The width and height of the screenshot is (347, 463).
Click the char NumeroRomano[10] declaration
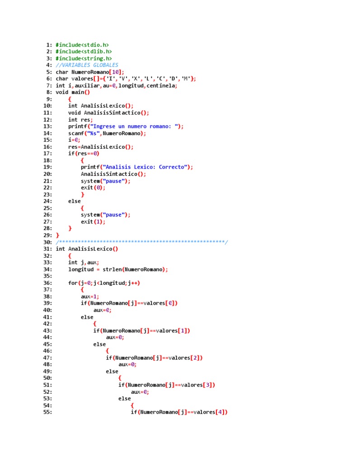90,72
